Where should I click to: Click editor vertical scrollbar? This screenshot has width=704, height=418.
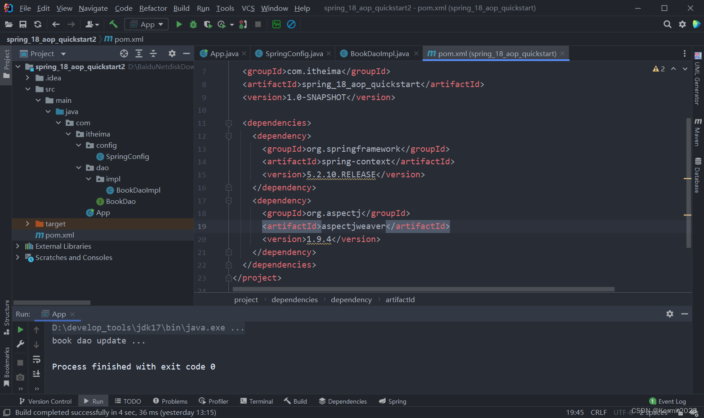click(x=688, y=182)
